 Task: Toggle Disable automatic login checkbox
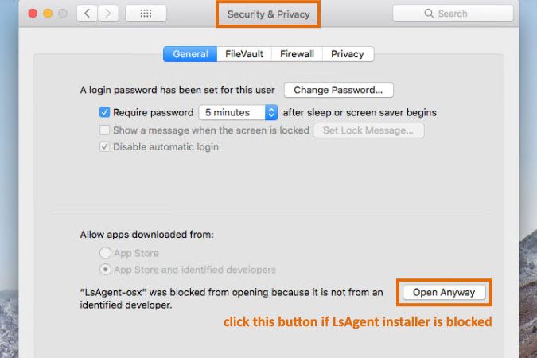104,147
